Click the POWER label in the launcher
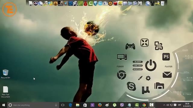Screen dimensions: 193x108 [120, 67]
